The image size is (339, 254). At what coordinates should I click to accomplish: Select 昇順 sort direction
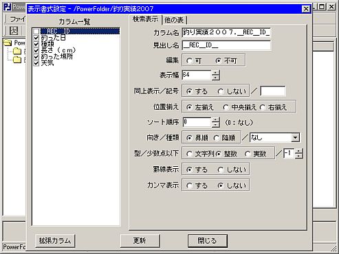point(189,138)
